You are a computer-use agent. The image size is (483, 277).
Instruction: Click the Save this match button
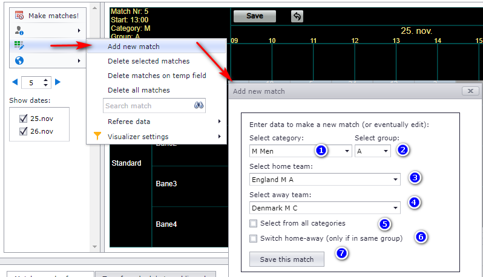286,259
